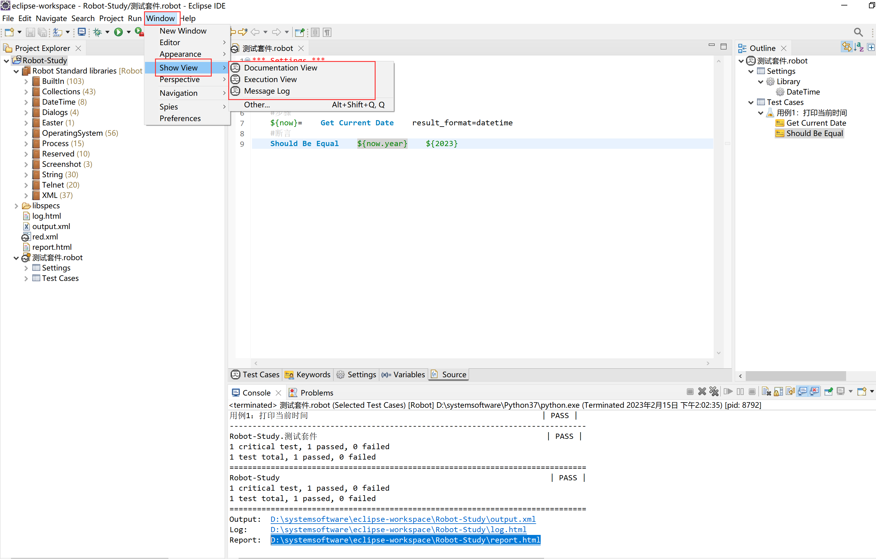Open the report.html link in console
The image size is (876, 559).
(405, 540)
